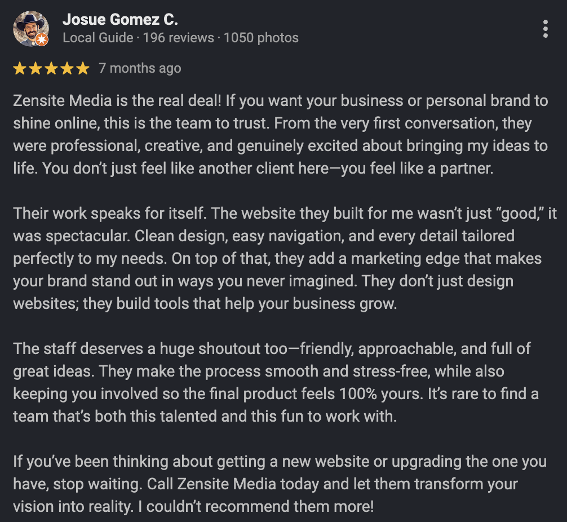Select the first paragraph of the review text
Screen dimensions: 567x522
[280, 134]
